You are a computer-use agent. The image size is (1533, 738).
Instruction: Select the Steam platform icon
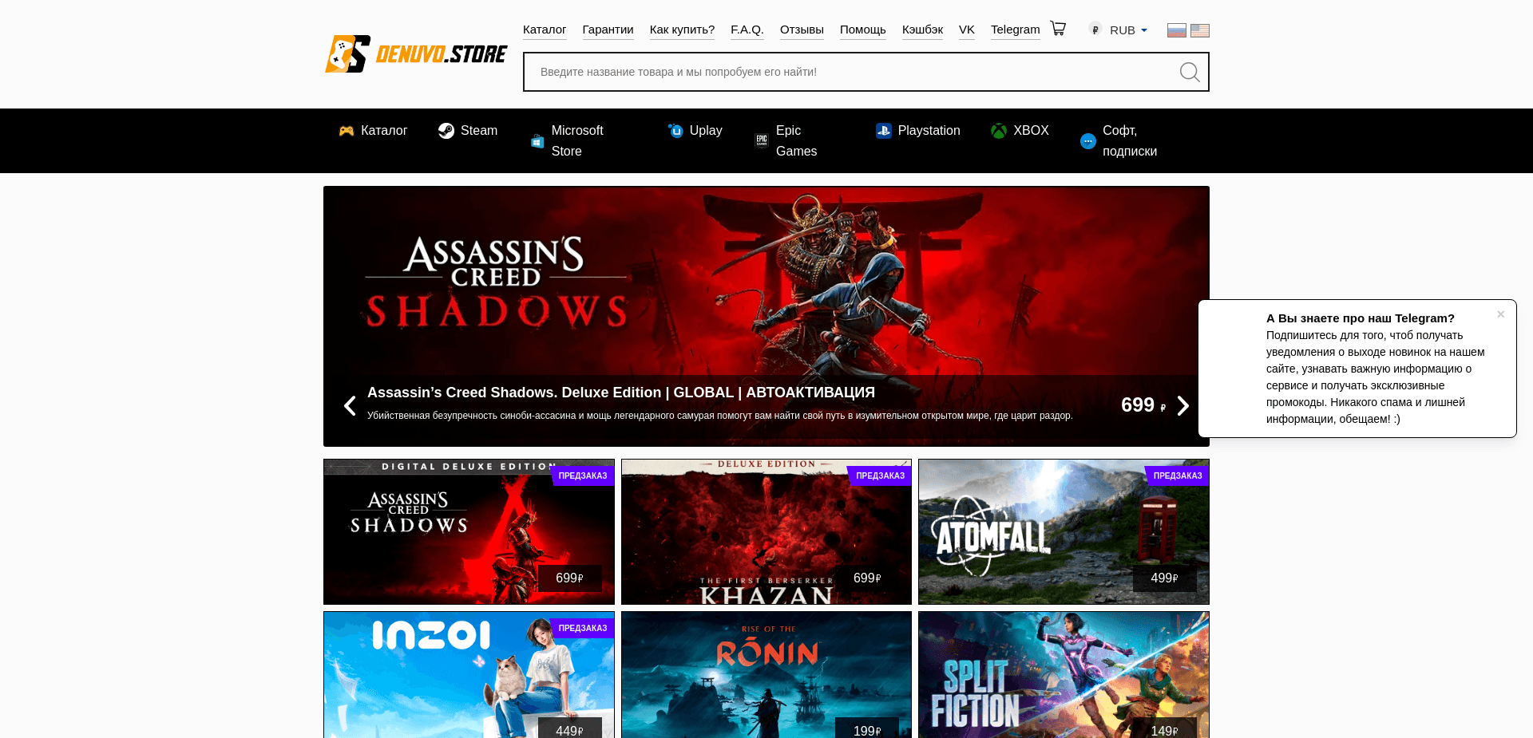pyautogui.click(x=445, y=130)
